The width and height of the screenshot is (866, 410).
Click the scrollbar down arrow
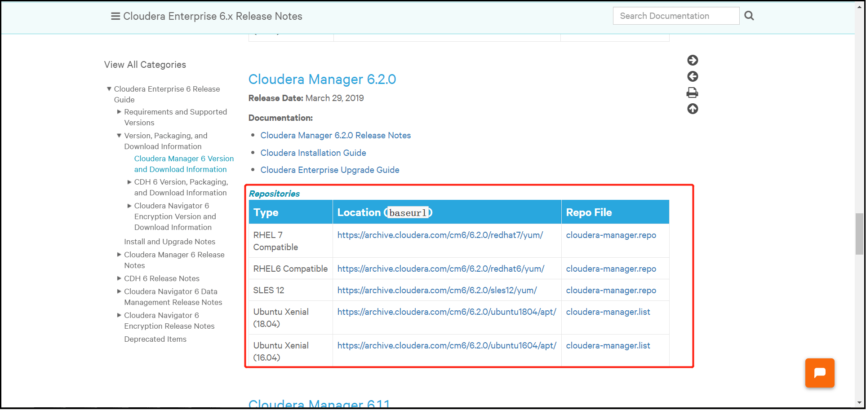pos(859,403)
